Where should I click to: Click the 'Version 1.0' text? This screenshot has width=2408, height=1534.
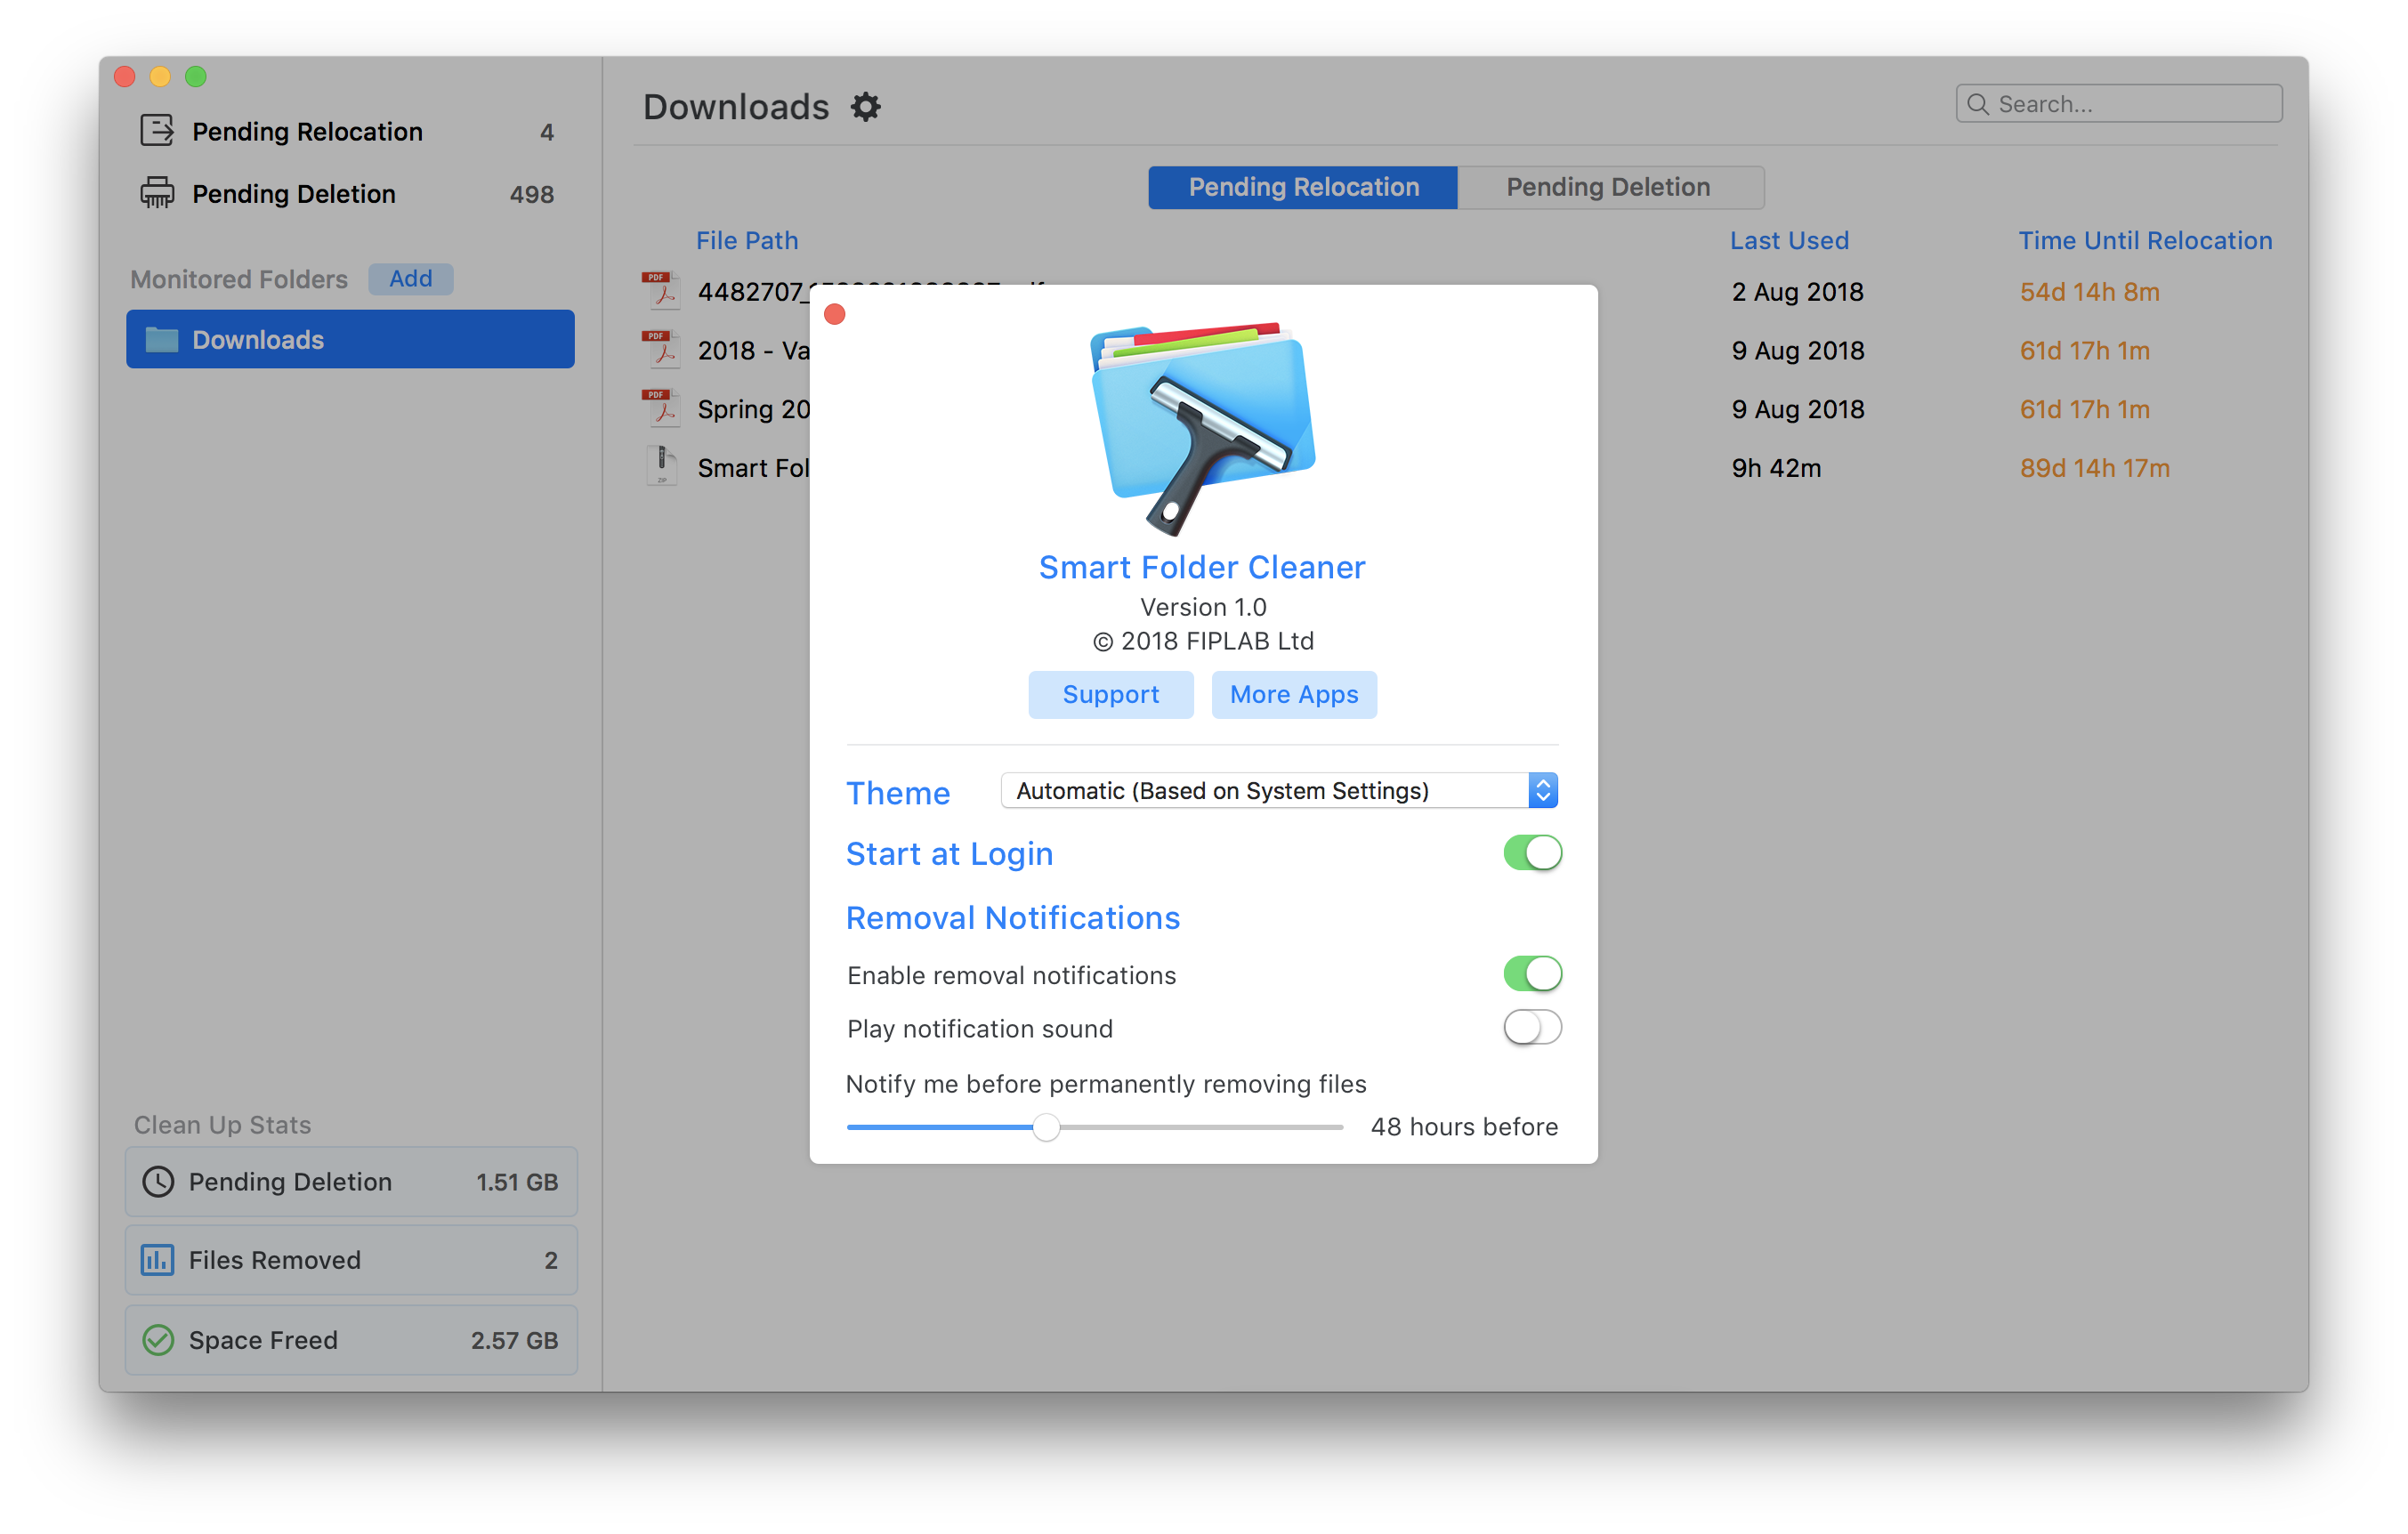pos(1203,607)
